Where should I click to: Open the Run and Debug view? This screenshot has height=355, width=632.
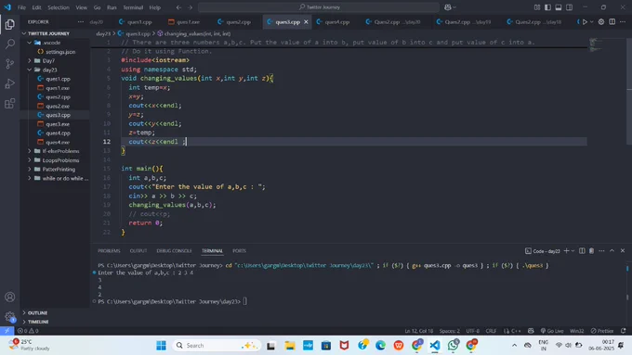[x=9, y=83]
